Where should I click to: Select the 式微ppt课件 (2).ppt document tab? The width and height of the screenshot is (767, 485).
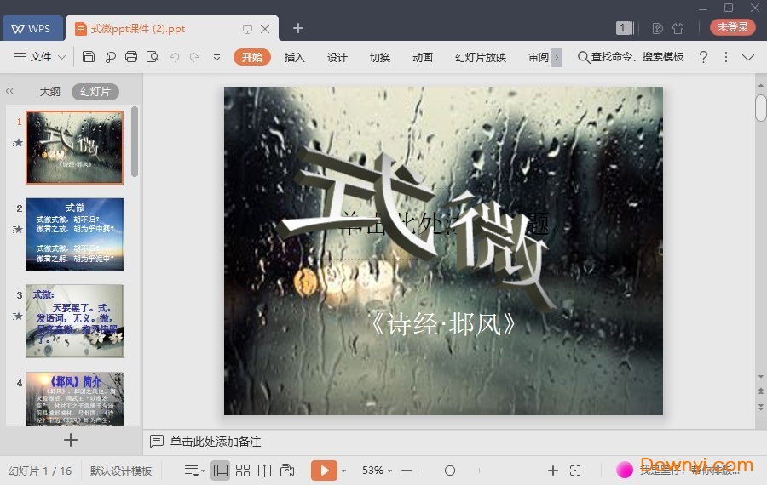pyautogui.click(x=137, y=29)
